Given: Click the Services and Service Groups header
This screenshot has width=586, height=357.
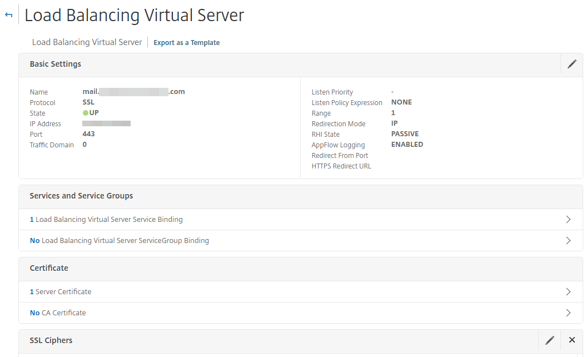Looking at the screenshot, I should pyautogui.click(x=81, y=196).
